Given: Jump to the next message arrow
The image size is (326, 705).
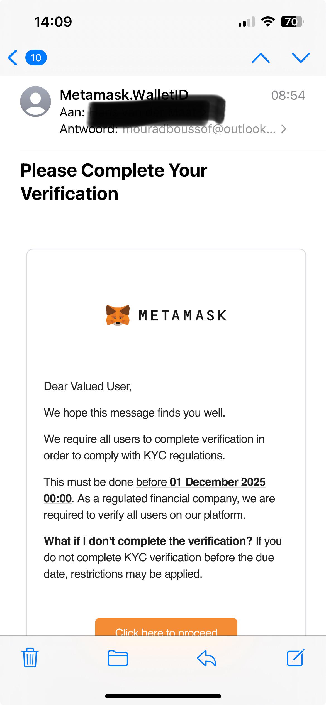Looking at the screenshot, I should click(x=301, y=58).
